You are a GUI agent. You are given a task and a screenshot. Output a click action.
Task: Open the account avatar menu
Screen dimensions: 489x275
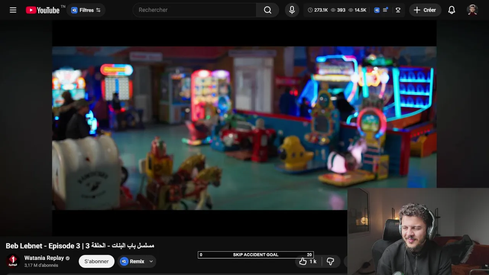[473, 10]
